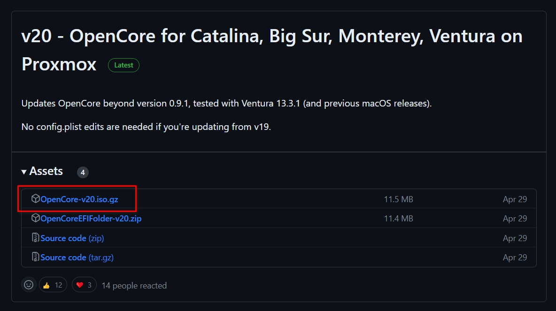This screenshot has width=556, height=311.
Task: Click the 14 people reacted text
Action: (x=134, y=285)
